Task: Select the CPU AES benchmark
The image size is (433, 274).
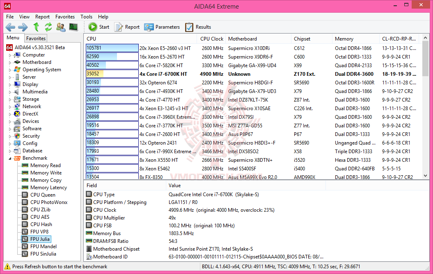Action: [x=40, y=217]
